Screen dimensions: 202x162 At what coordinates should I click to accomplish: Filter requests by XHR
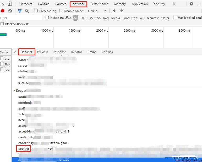[x=84, y=18]
